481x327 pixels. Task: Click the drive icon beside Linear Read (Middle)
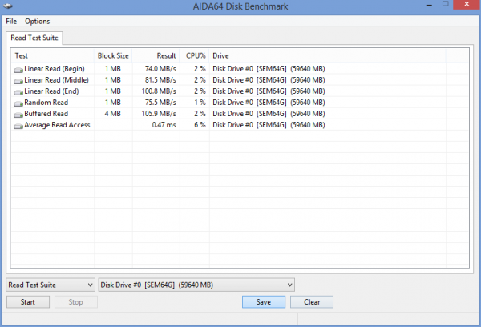click(18, 81)
